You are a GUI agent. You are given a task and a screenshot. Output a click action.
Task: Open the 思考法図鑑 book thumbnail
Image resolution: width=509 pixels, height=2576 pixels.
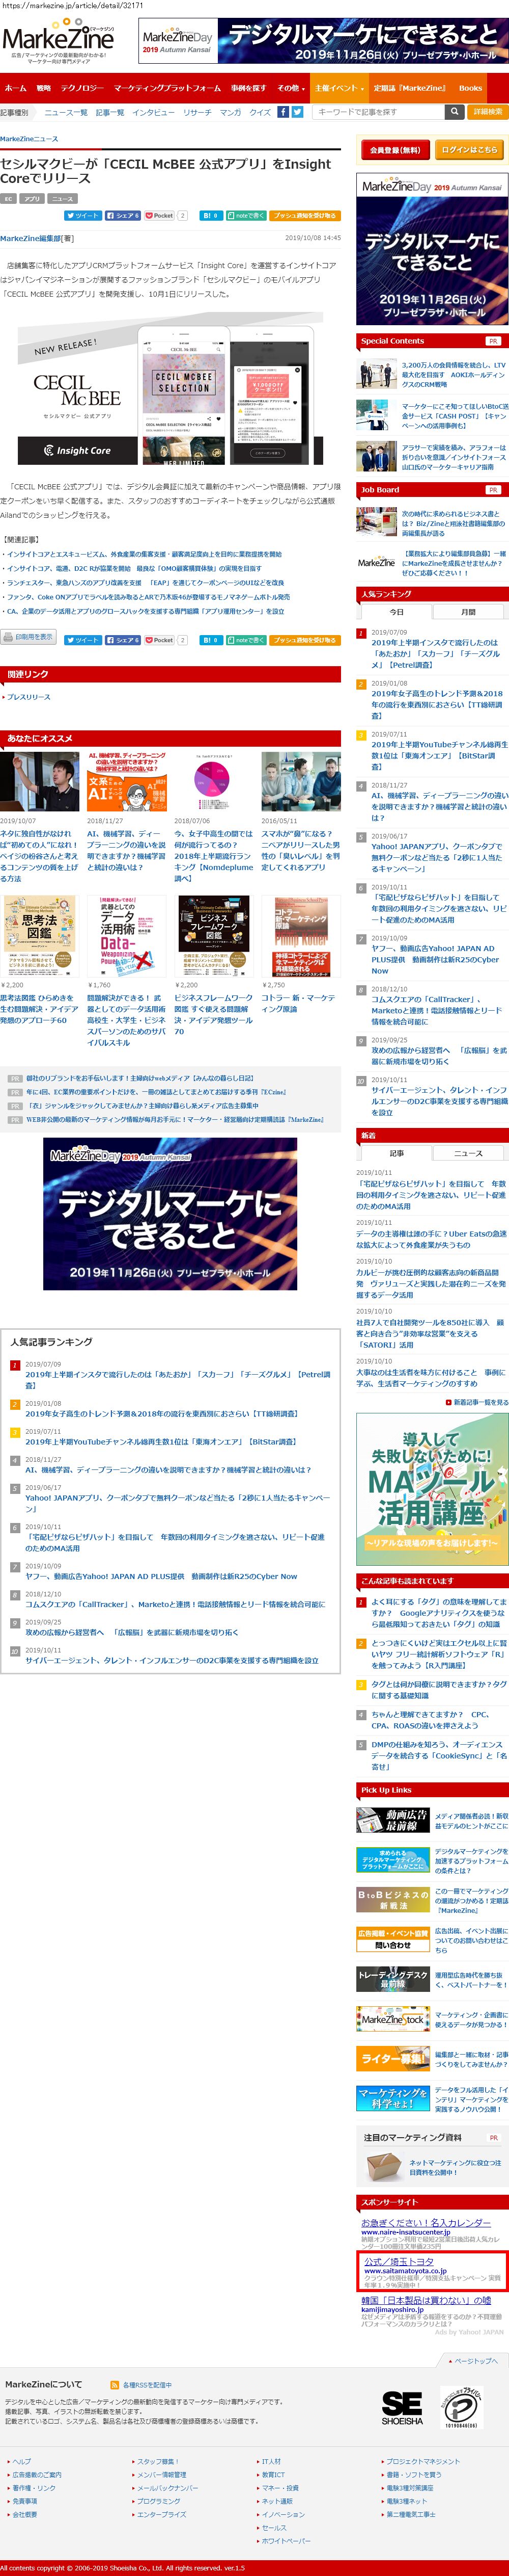[x=39, y=935]
